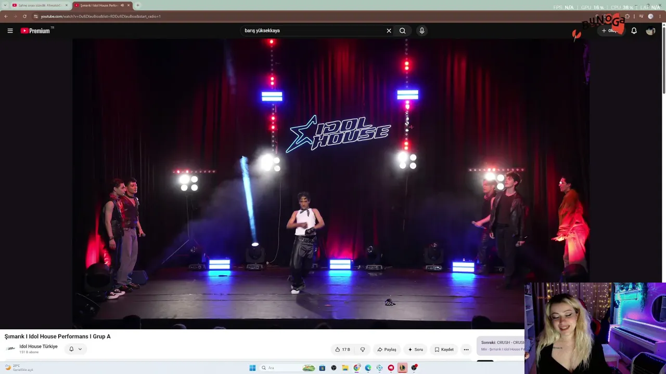Open a new browser tab
This screenshot has height=374, width=666.
pyautogui.click(x=137, y=5)
